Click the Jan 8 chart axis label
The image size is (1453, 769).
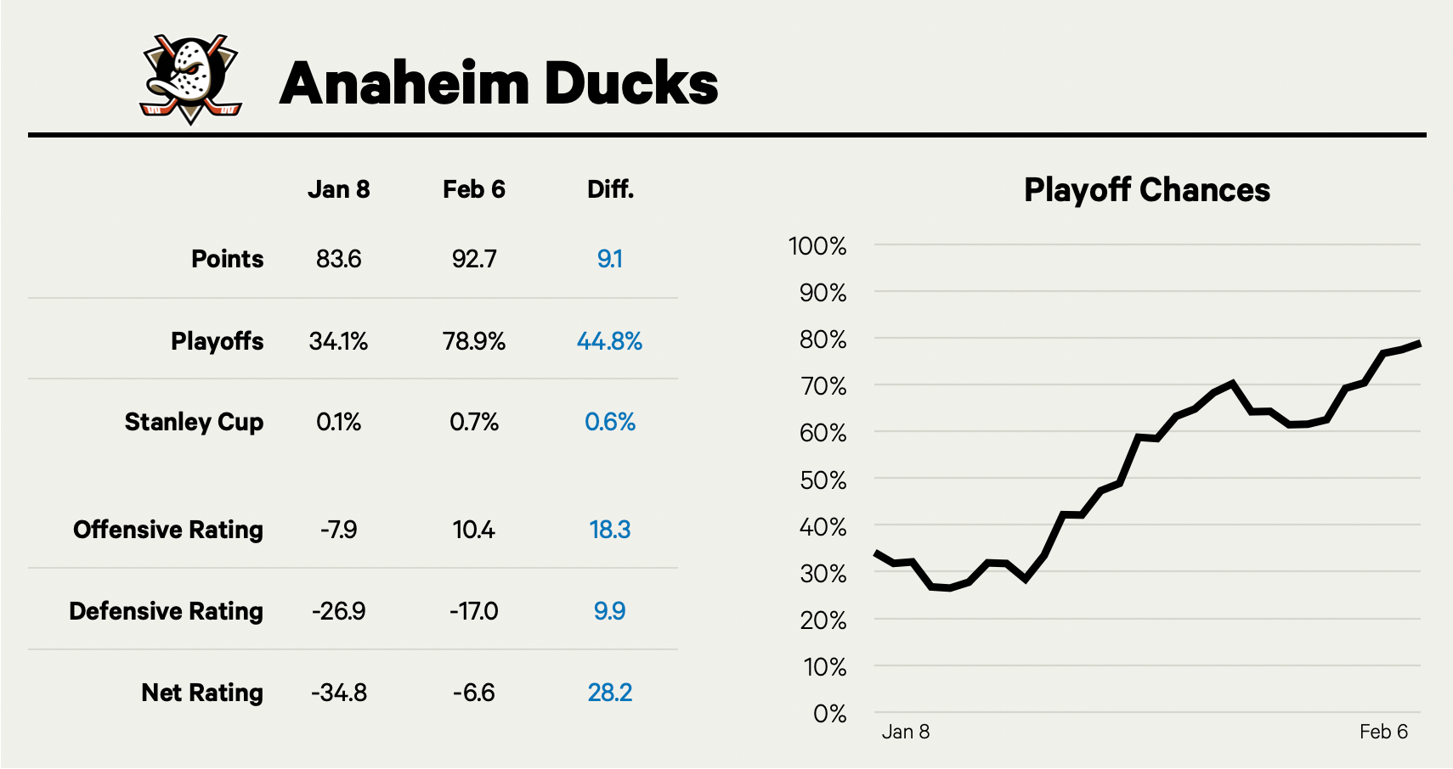click(x=906, y=732)
